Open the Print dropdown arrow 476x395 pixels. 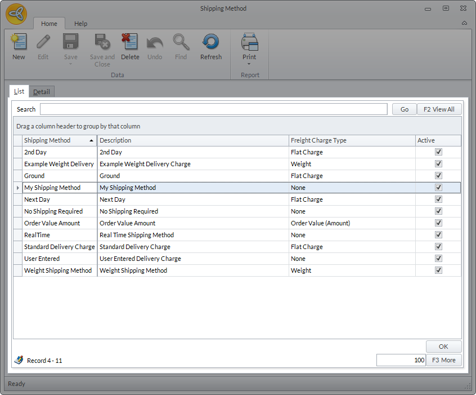click(249, 64)
